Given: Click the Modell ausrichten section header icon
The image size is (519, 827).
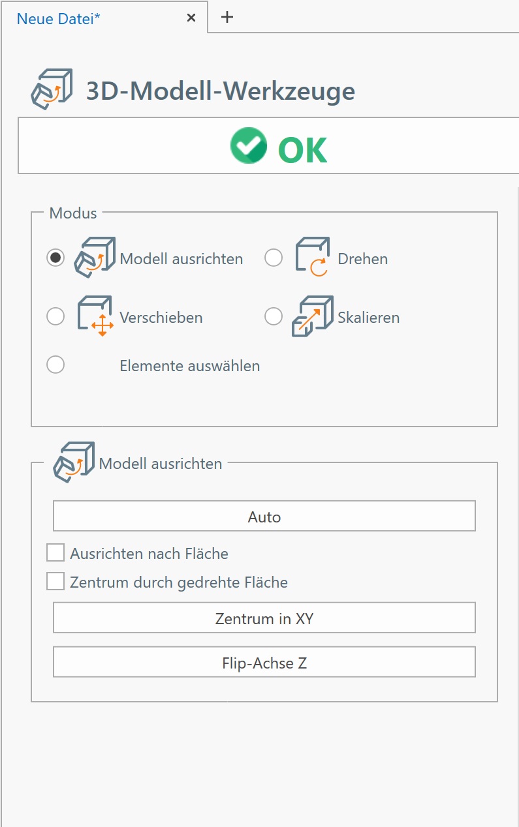Looking at the screenshot, I should 73,462.
